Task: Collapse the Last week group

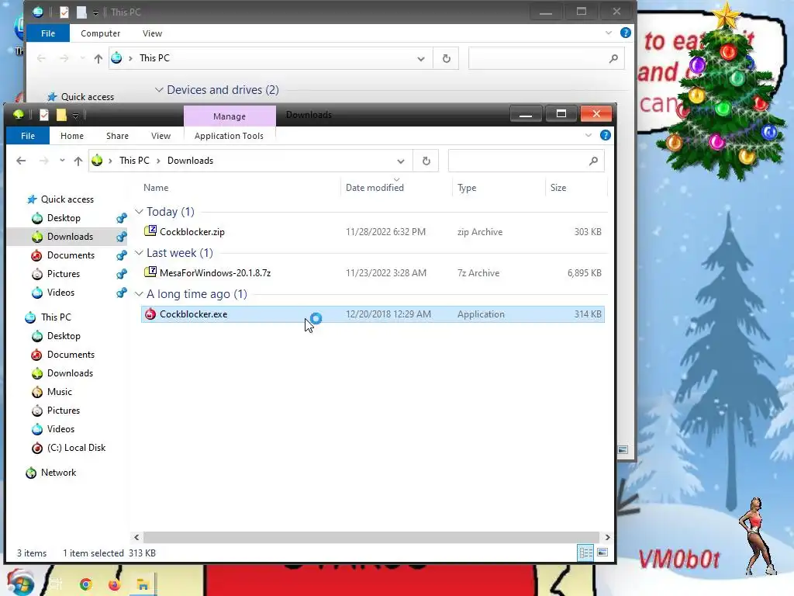Action: [x=139, y=252]
